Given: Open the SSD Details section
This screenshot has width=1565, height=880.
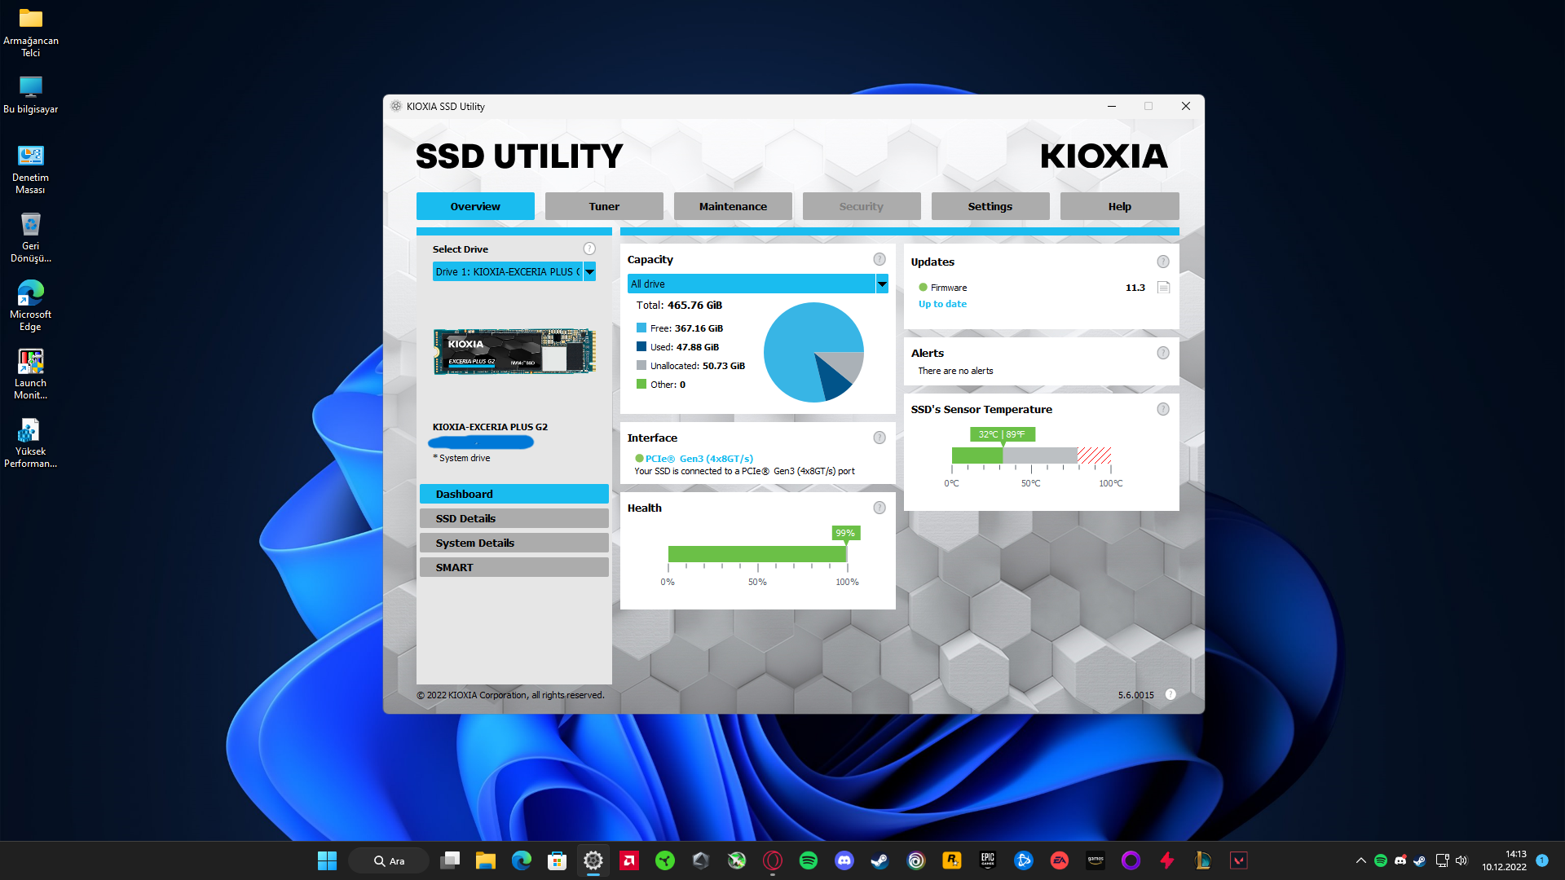Looking at the screenshot, I should [x=514, y=518].
